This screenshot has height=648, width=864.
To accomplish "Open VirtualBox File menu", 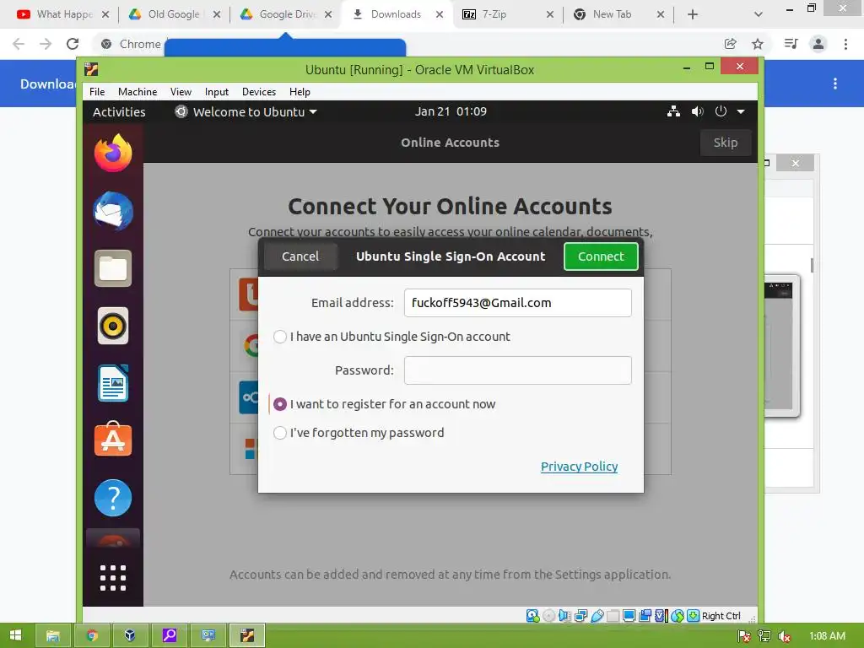I will click(x=97, y=91).
